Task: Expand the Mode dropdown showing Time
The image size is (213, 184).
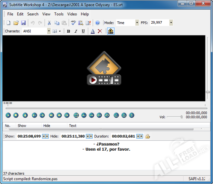Action: (137, 23)
